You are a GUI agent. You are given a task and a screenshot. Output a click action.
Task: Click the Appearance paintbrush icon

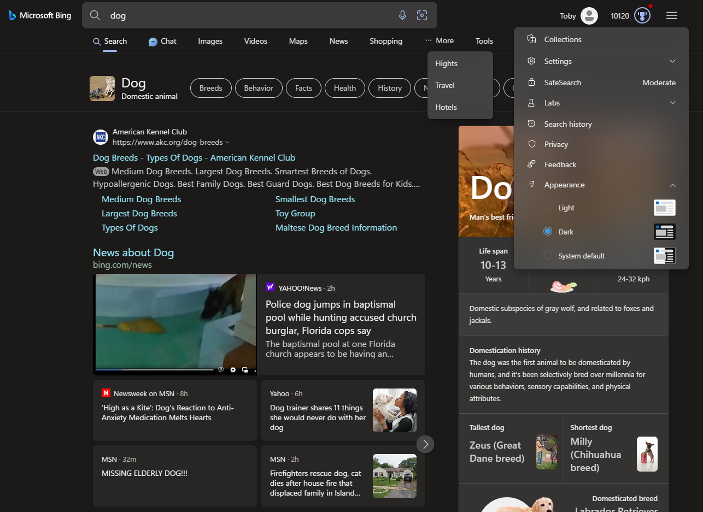click(x=531, y=185)
